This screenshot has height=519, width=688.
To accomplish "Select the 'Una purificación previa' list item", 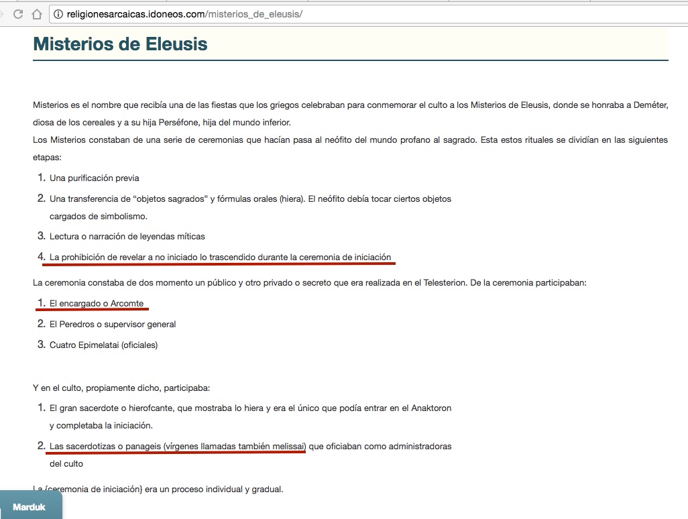I will (x=94, y=178).
